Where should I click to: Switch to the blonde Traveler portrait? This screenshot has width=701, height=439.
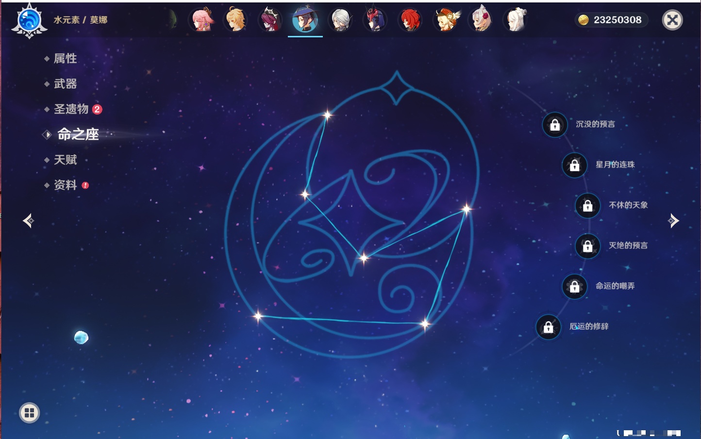coord(235,20)
